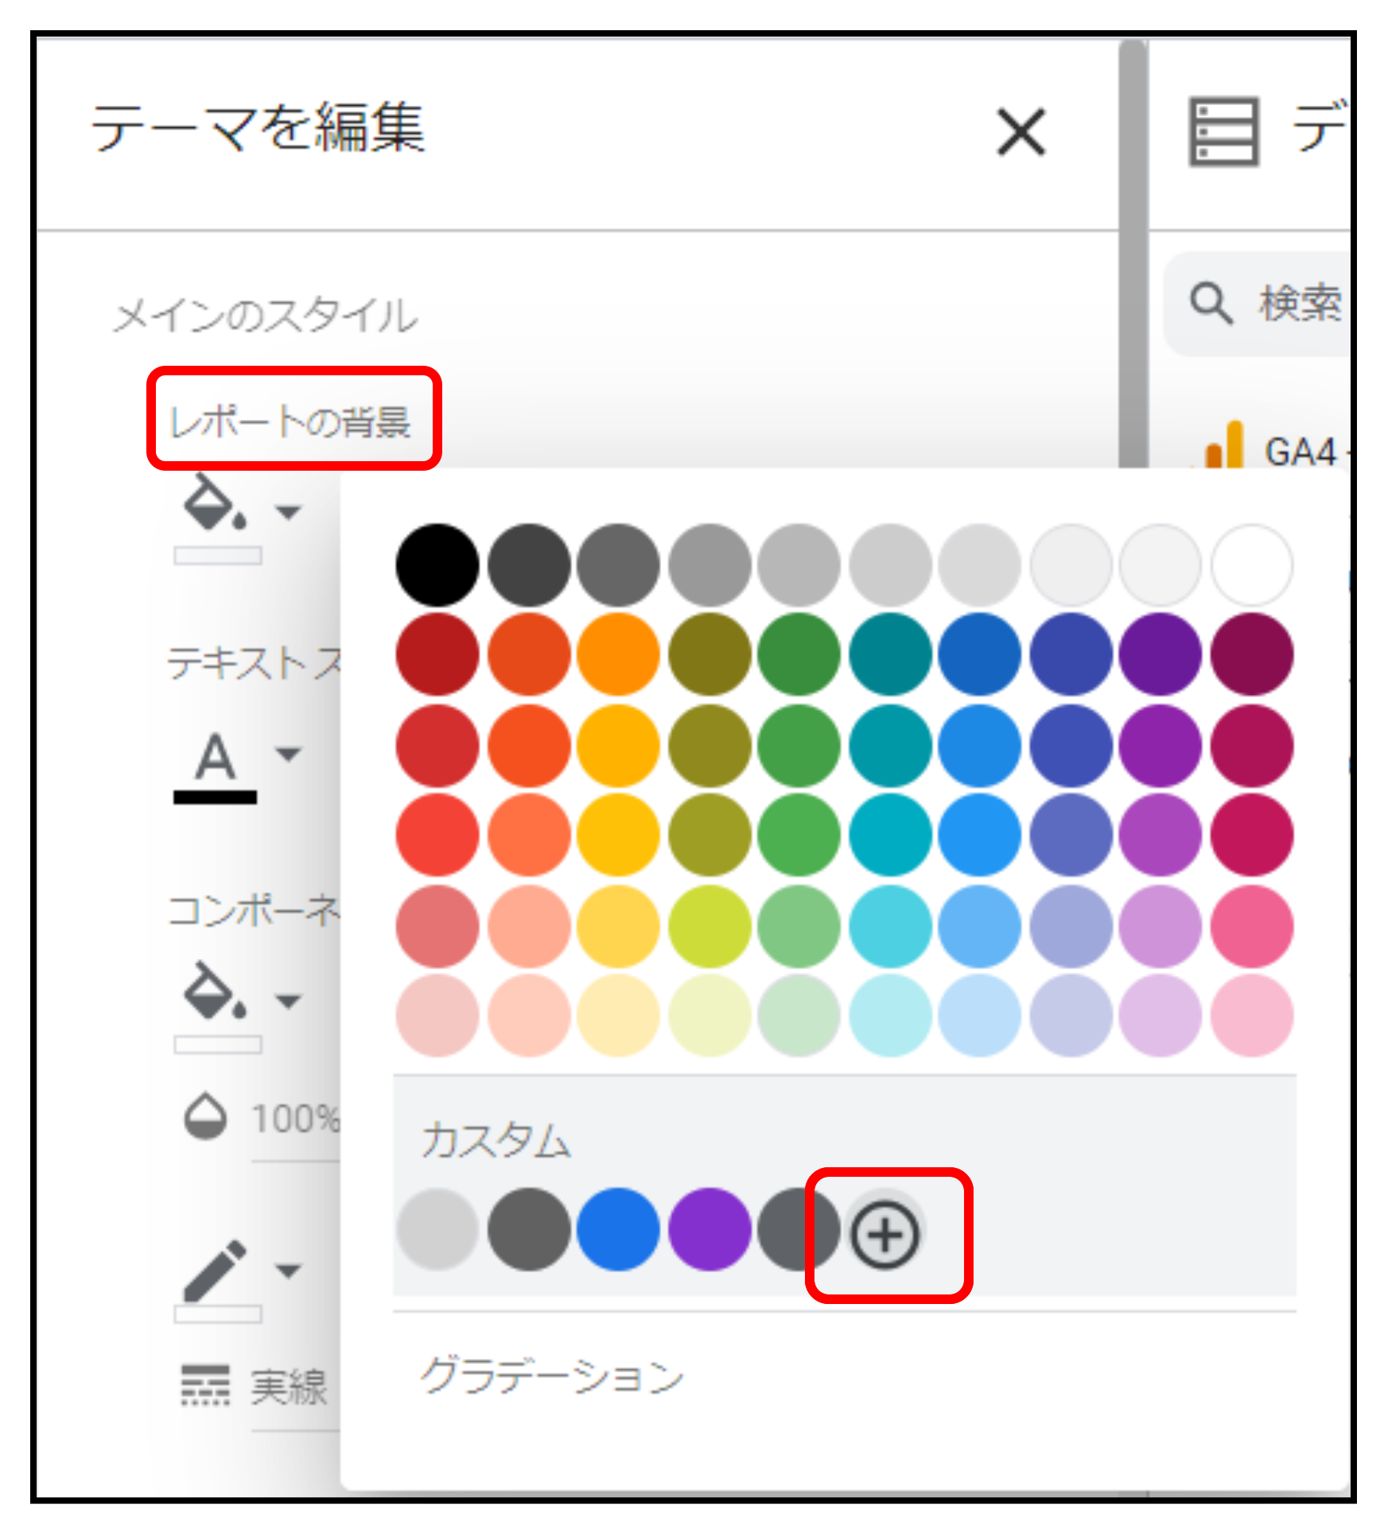Select the bright blue custom color swatch
This screenshot has height=1533, width=1384.
[618, 1229]
